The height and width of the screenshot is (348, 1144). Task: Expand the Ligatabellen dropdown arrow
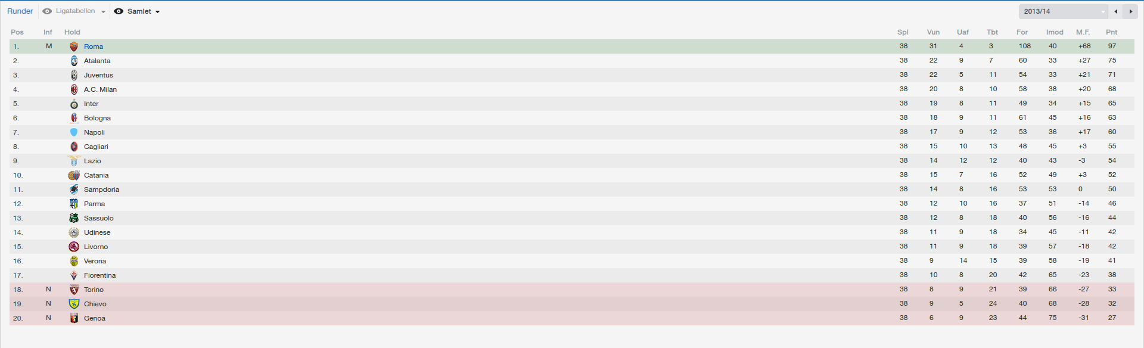[x=103, y=12]
